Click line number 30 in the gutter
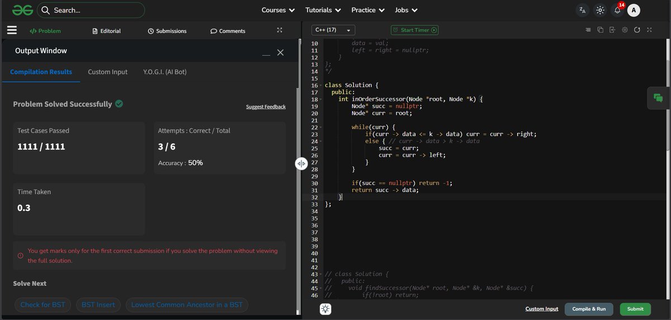Screen dimensions: 671x320 (x=314, y=183)
